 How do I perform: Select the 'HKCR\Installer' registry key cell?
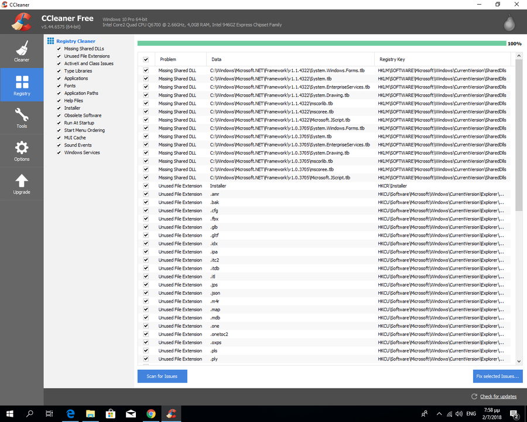pyautogui.click(x=392, y=186)
